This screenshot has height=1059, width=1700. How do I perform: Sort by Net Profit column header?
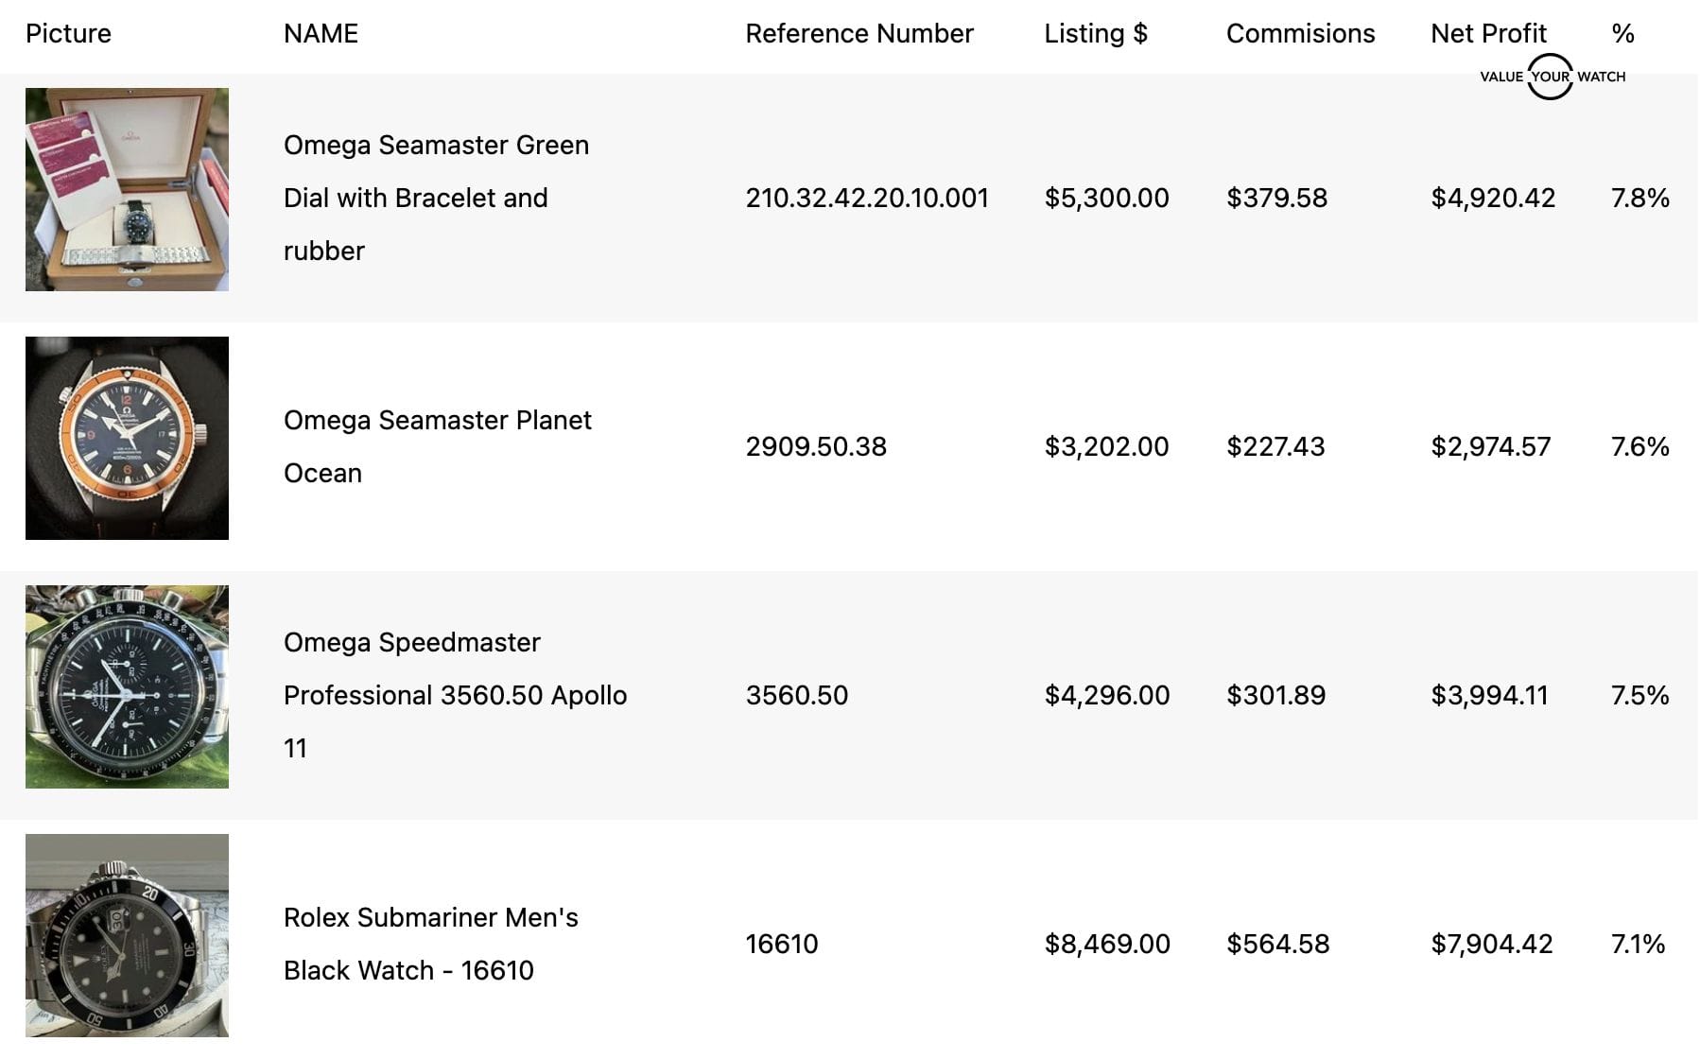click(x=1488, y=34)
